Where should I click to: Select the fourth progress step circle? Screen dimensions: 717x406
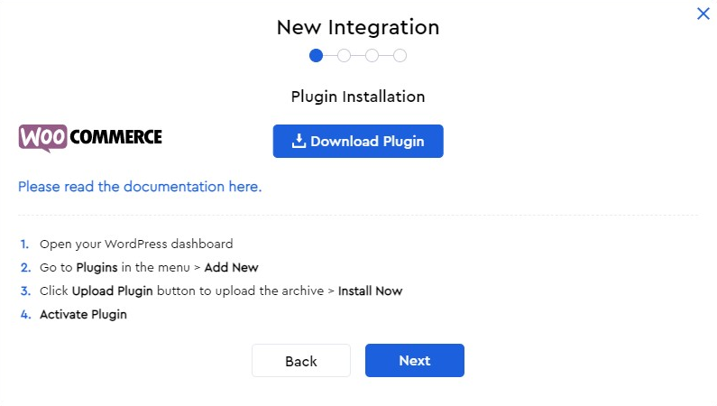400,56
